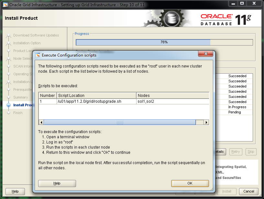Click the scripts table horizontal scrollbar thumb
This screenshot has height=199, width=264.
click(x=120, y=122)
